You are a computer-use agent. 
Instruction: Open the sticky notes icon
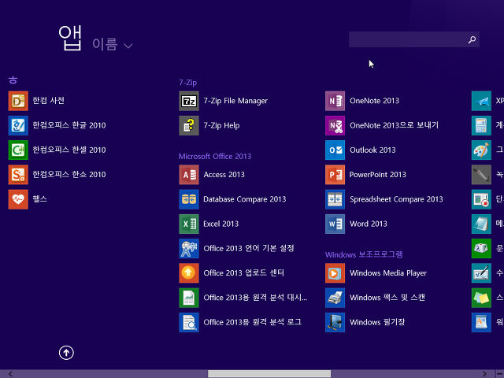click(x=481, y=298)
